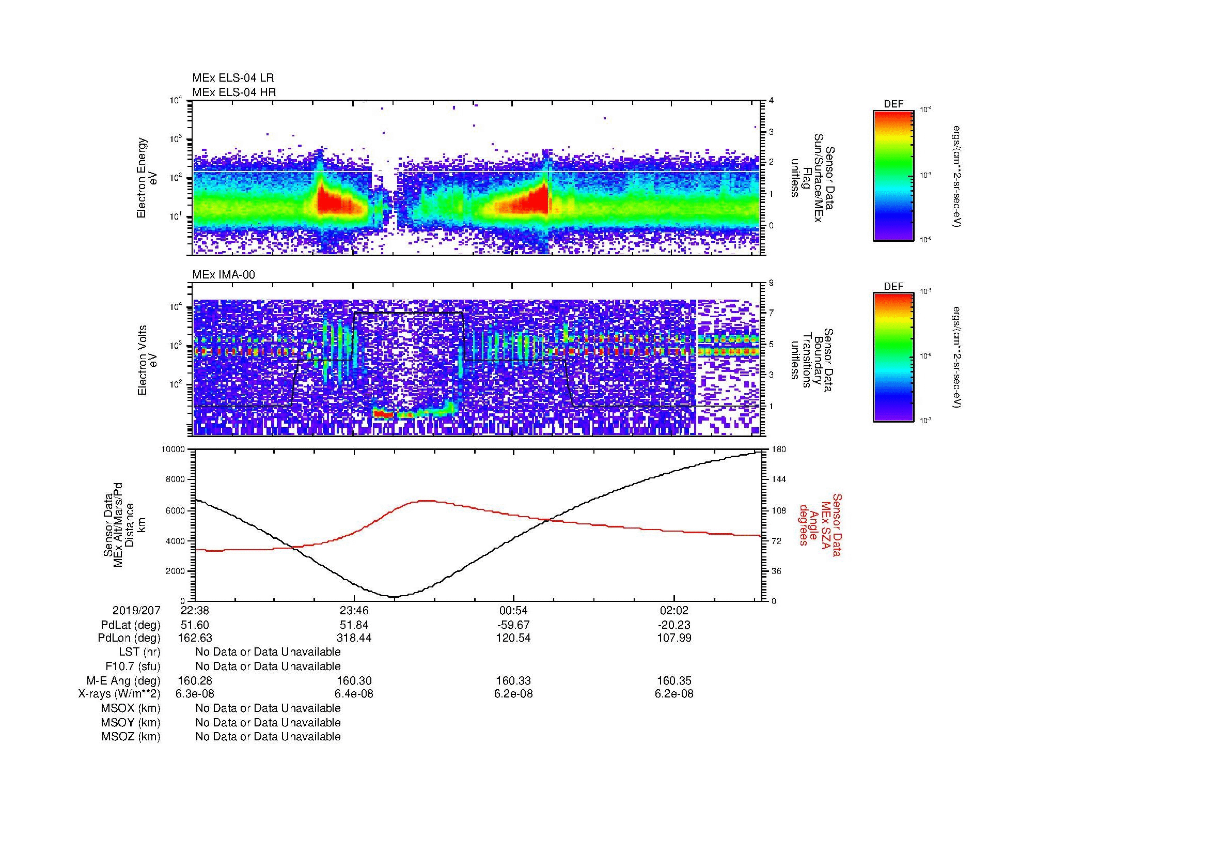Screen dimensions: 1208x854
Task: Click the PdLat value '51.60'
Action: [x=195, y=625]
